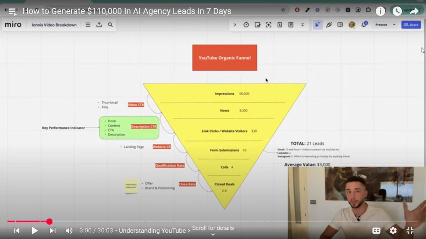The width and height of the screenshot is (426, 239).
Task: Click Form Submissions 10 text
Action: coord(228,150)
